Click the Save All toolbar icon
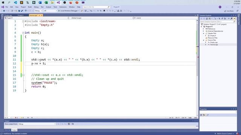The height and width of the screenshot is (135, 241). (22, 11)
